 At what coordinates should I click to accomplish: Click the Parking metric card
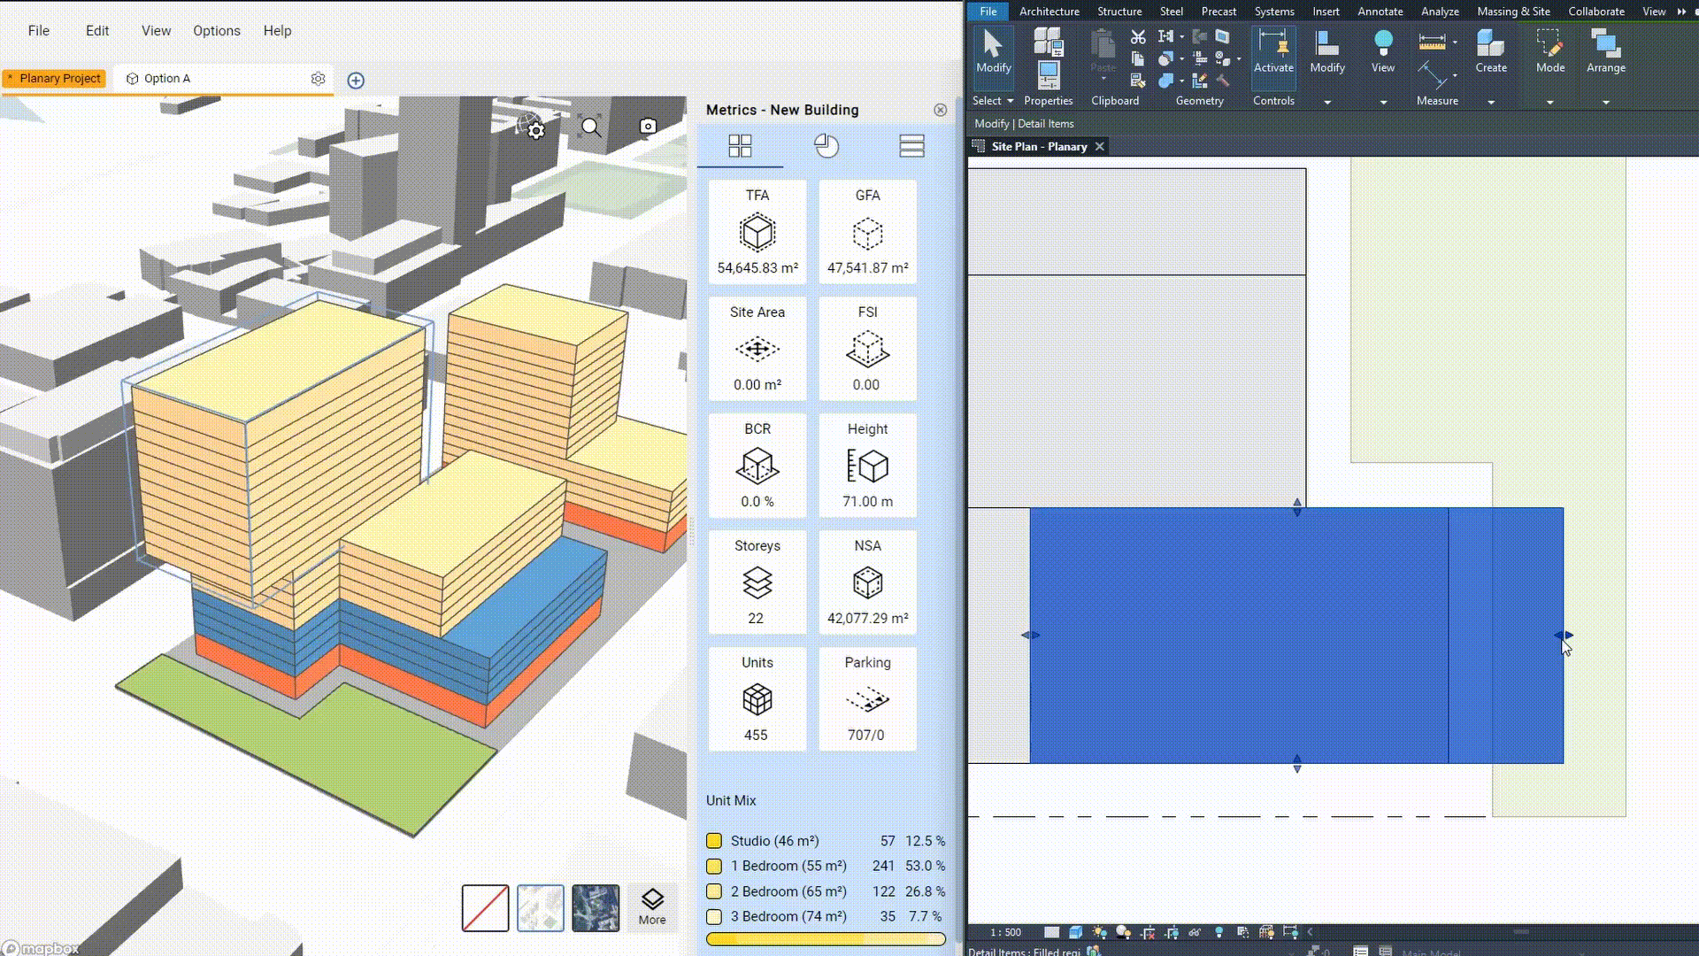click(x=867, y=699)
